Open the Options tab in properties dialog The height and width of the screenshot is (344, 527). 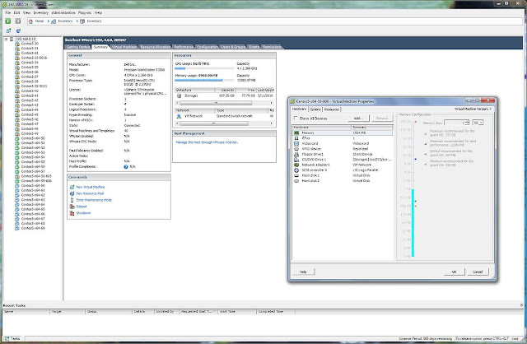[315, 109]
